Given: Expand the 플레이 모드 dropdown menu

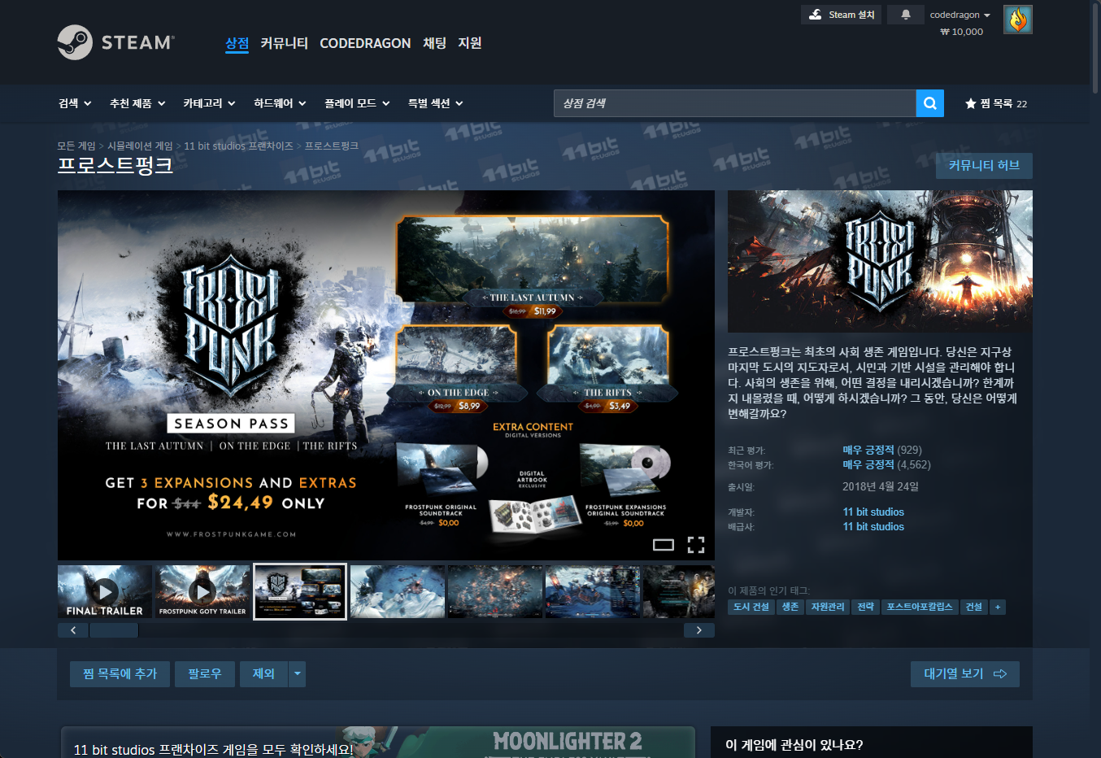Looking at the screenshot, I should coord(357,103).
